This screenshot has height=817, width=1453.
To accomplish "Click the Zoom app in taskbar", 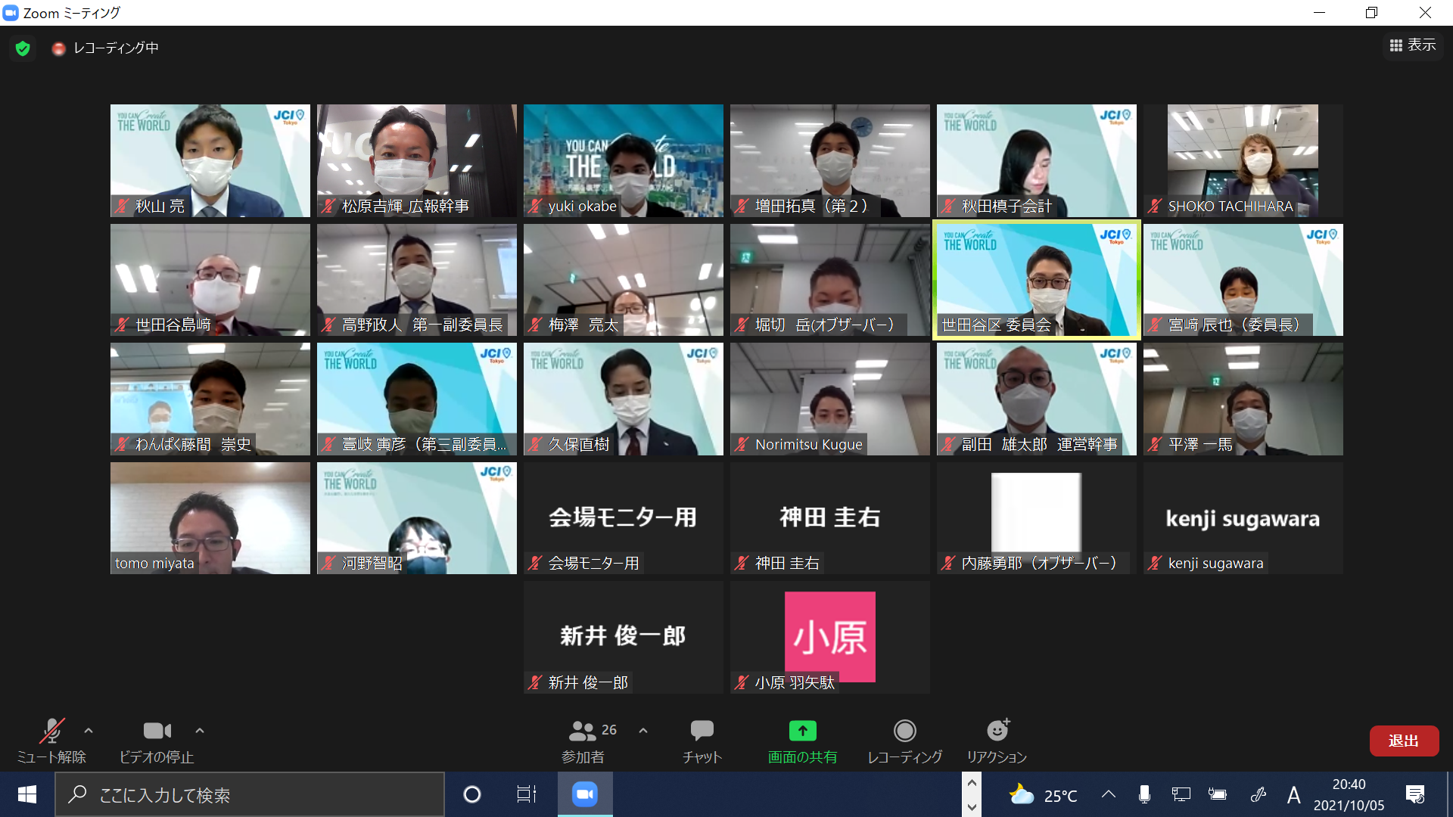I will click(584, 794).
